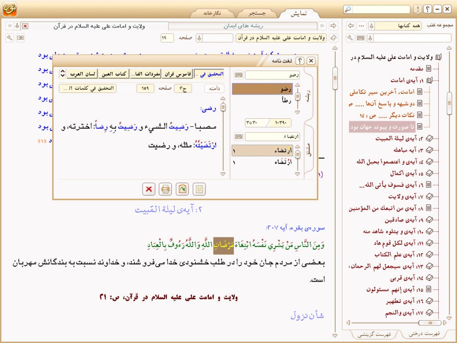This screenshot has height=343, width=457.
Task: Open help for the لغت نامه dialog
Action: tap(300, 61)
